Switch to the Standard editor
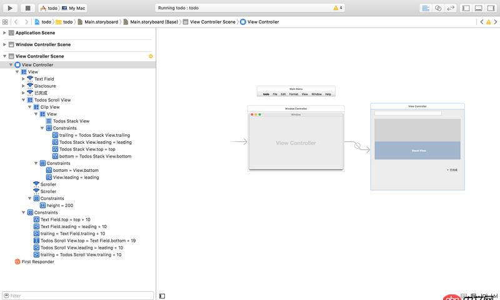This screenshot has height=300, width=500. coord(426,8)
